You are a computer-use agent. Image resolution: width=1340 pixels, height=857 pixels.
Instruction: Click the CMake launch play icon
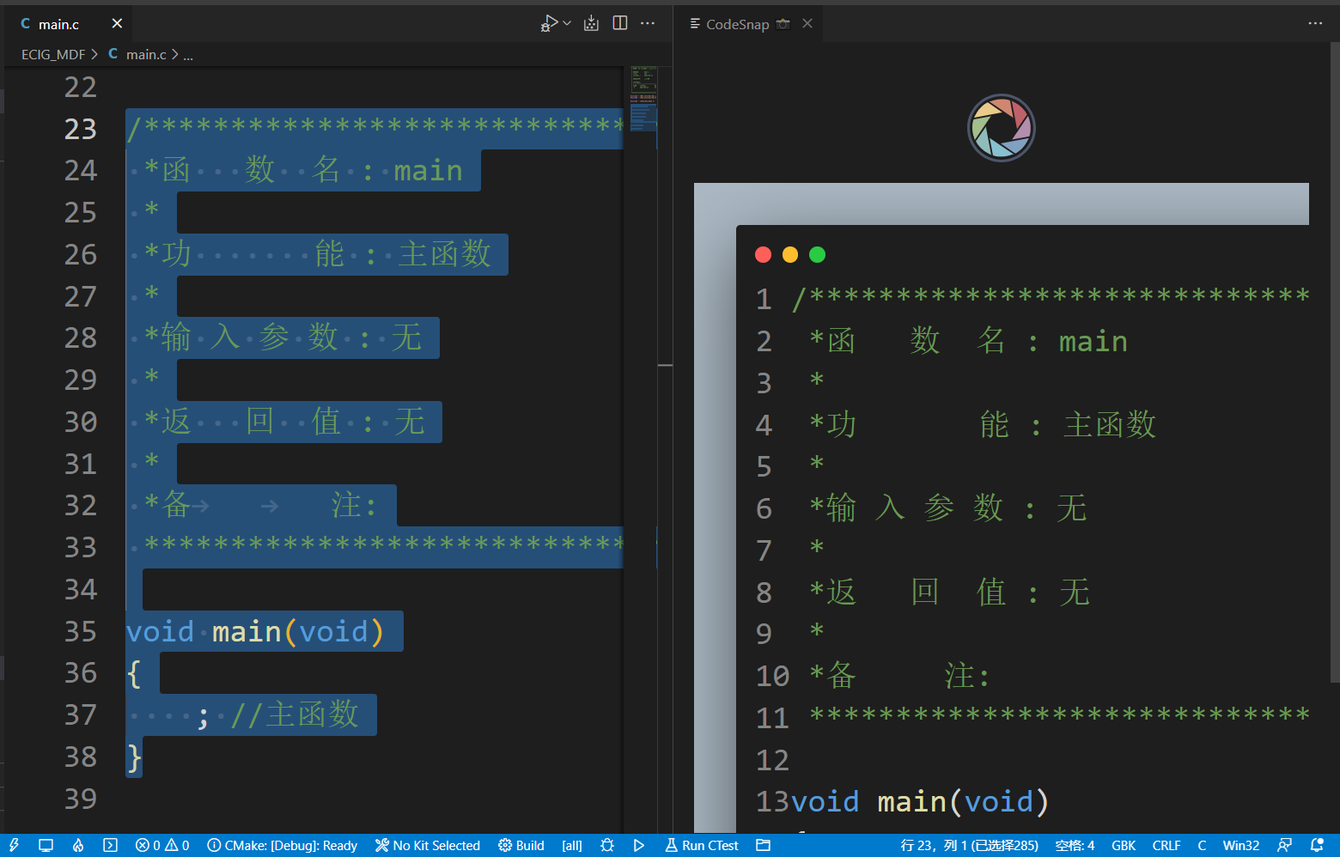pos(639,845)
